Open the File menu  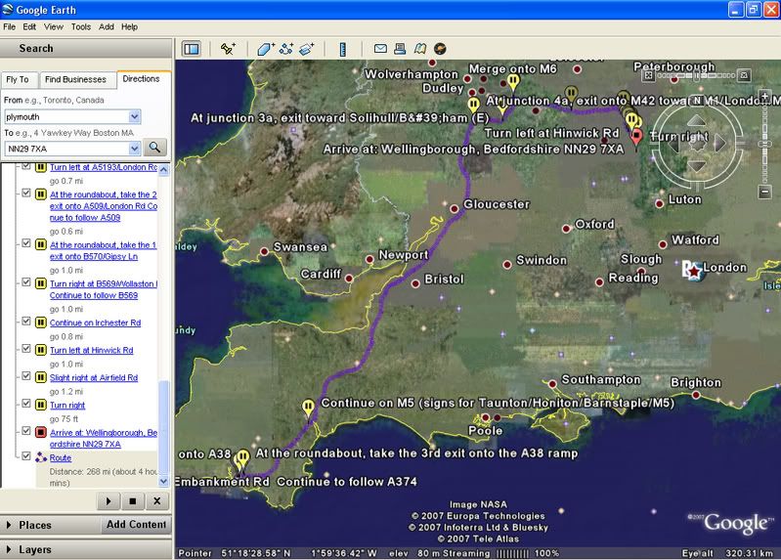[x=9, y=27]
